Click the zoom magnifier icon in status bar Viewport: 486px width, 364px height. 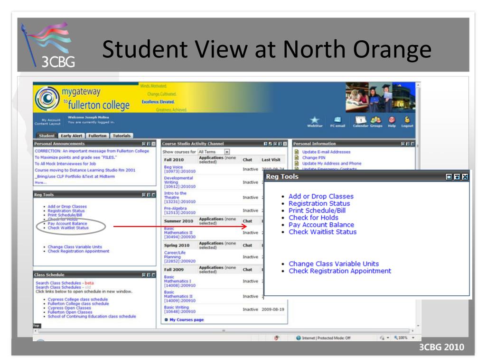[x=396, y=337]
